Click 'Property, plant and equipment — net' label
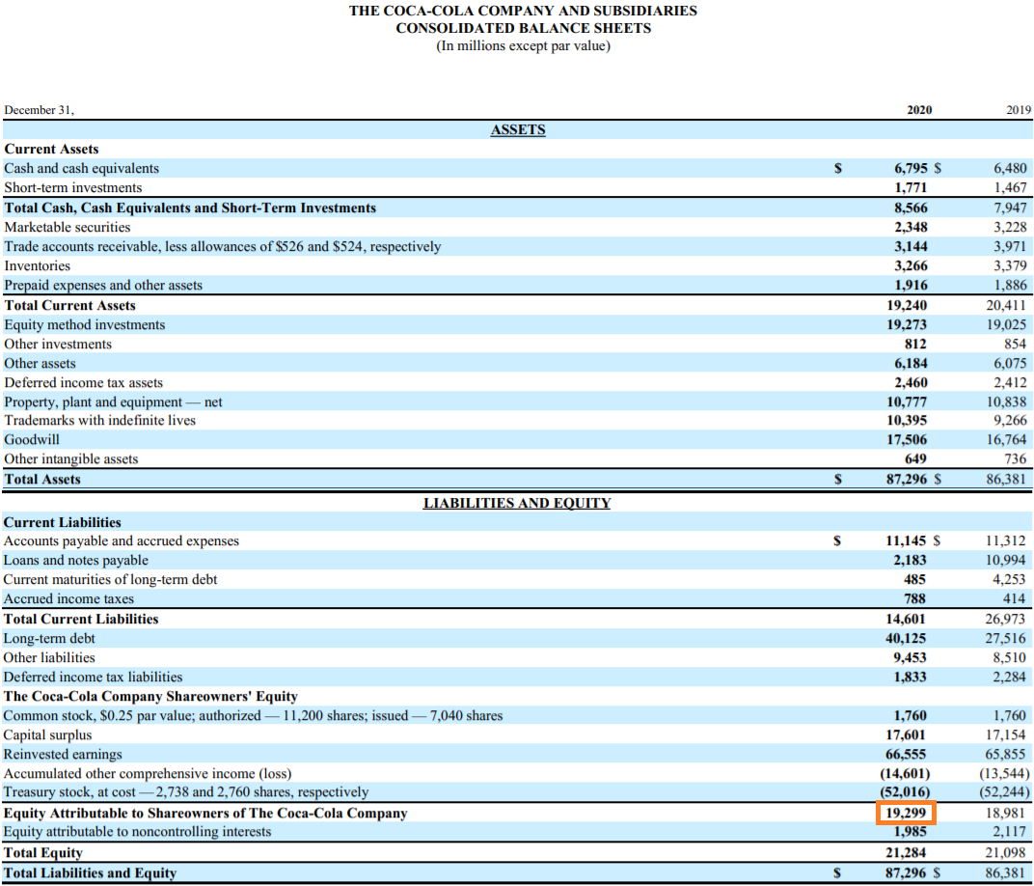The height and width of the screenshot is (886, 1034). pos(113,401)
